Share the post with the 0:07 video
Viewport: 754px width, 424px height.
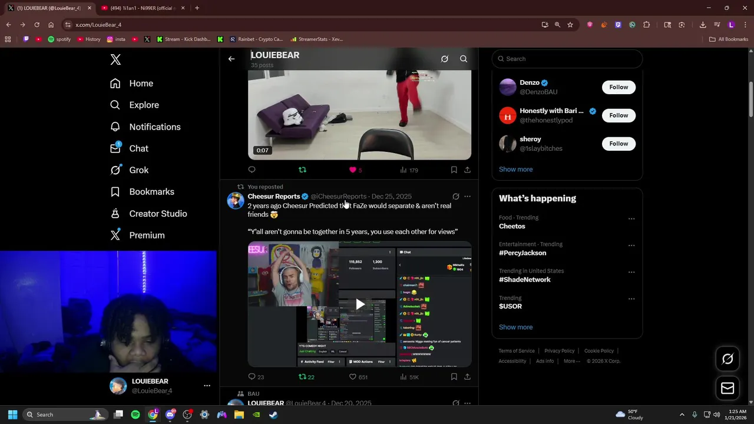coord(467,170)
